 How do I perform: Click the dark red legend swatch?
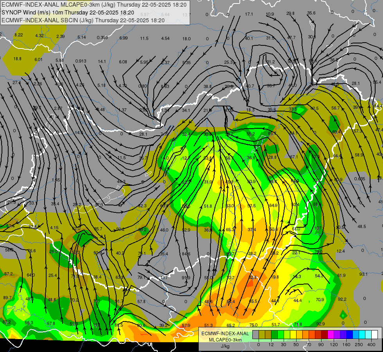click(324, 334)
